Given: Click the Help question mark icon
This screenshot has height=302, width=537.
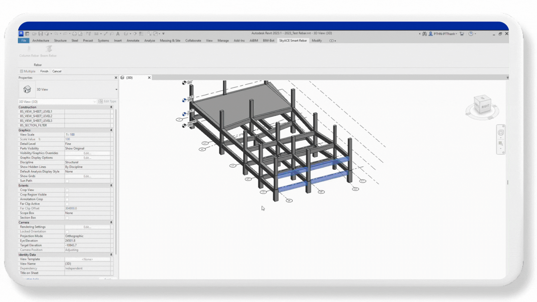Looking at the screenshot, I should [471, 34].
